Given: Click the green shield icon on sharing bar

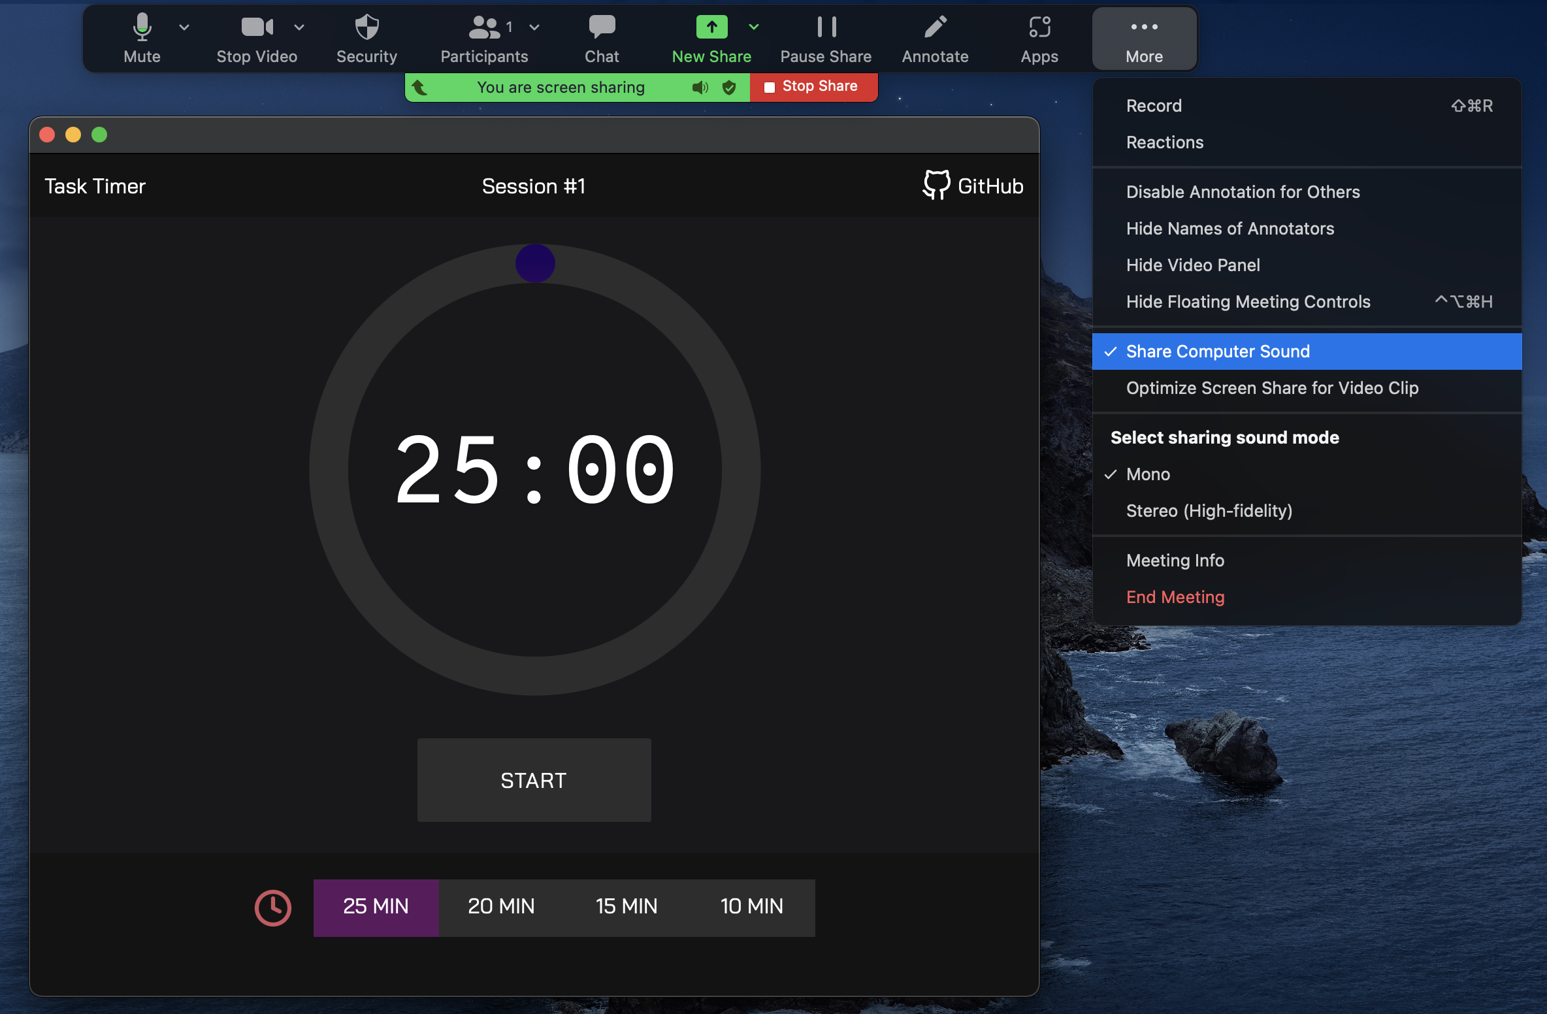Looking at the screenshot, I should tap(729, 87).
